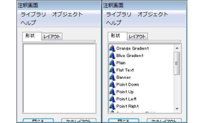Select the Point Up label in list
The height and width of the screenshot is (123, 205).
point(125,92)
